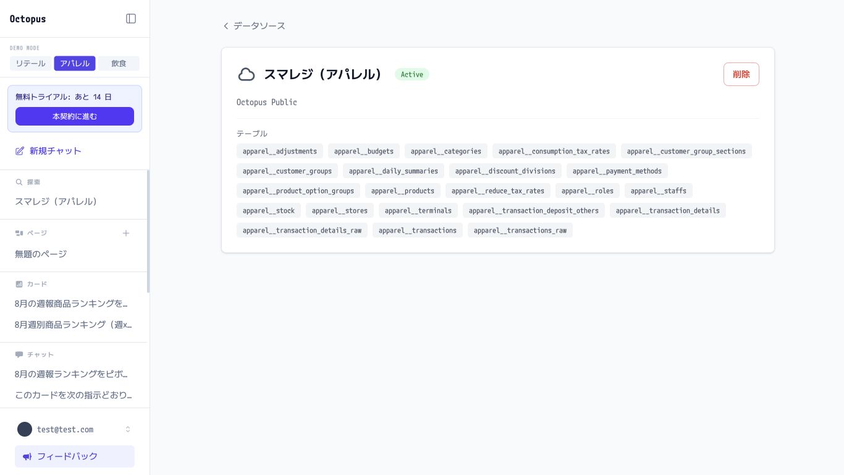The height and width of the screenshot is (475, 844).
Task: Click table tag apparel__transaction_details_raw
Action: [x=302, y=230]
